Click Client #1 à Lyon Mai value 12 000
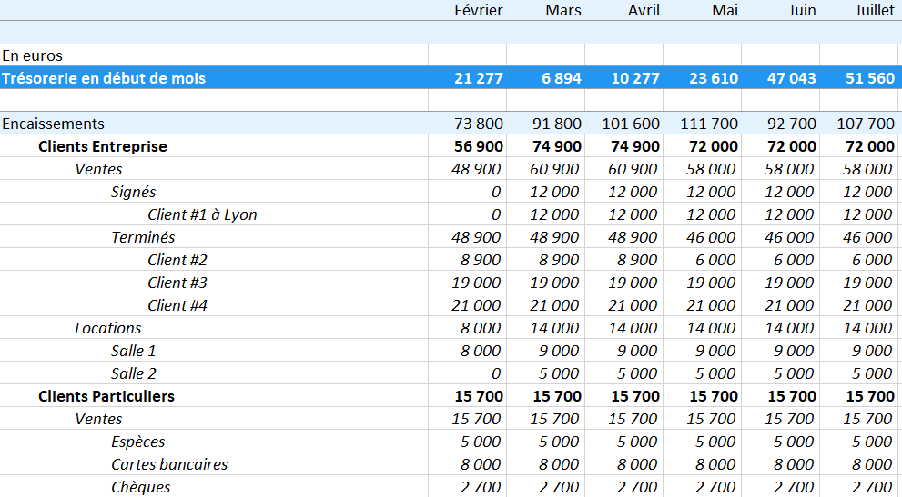The width and height of the screenshot is (902, 497). tap(711, 214)
